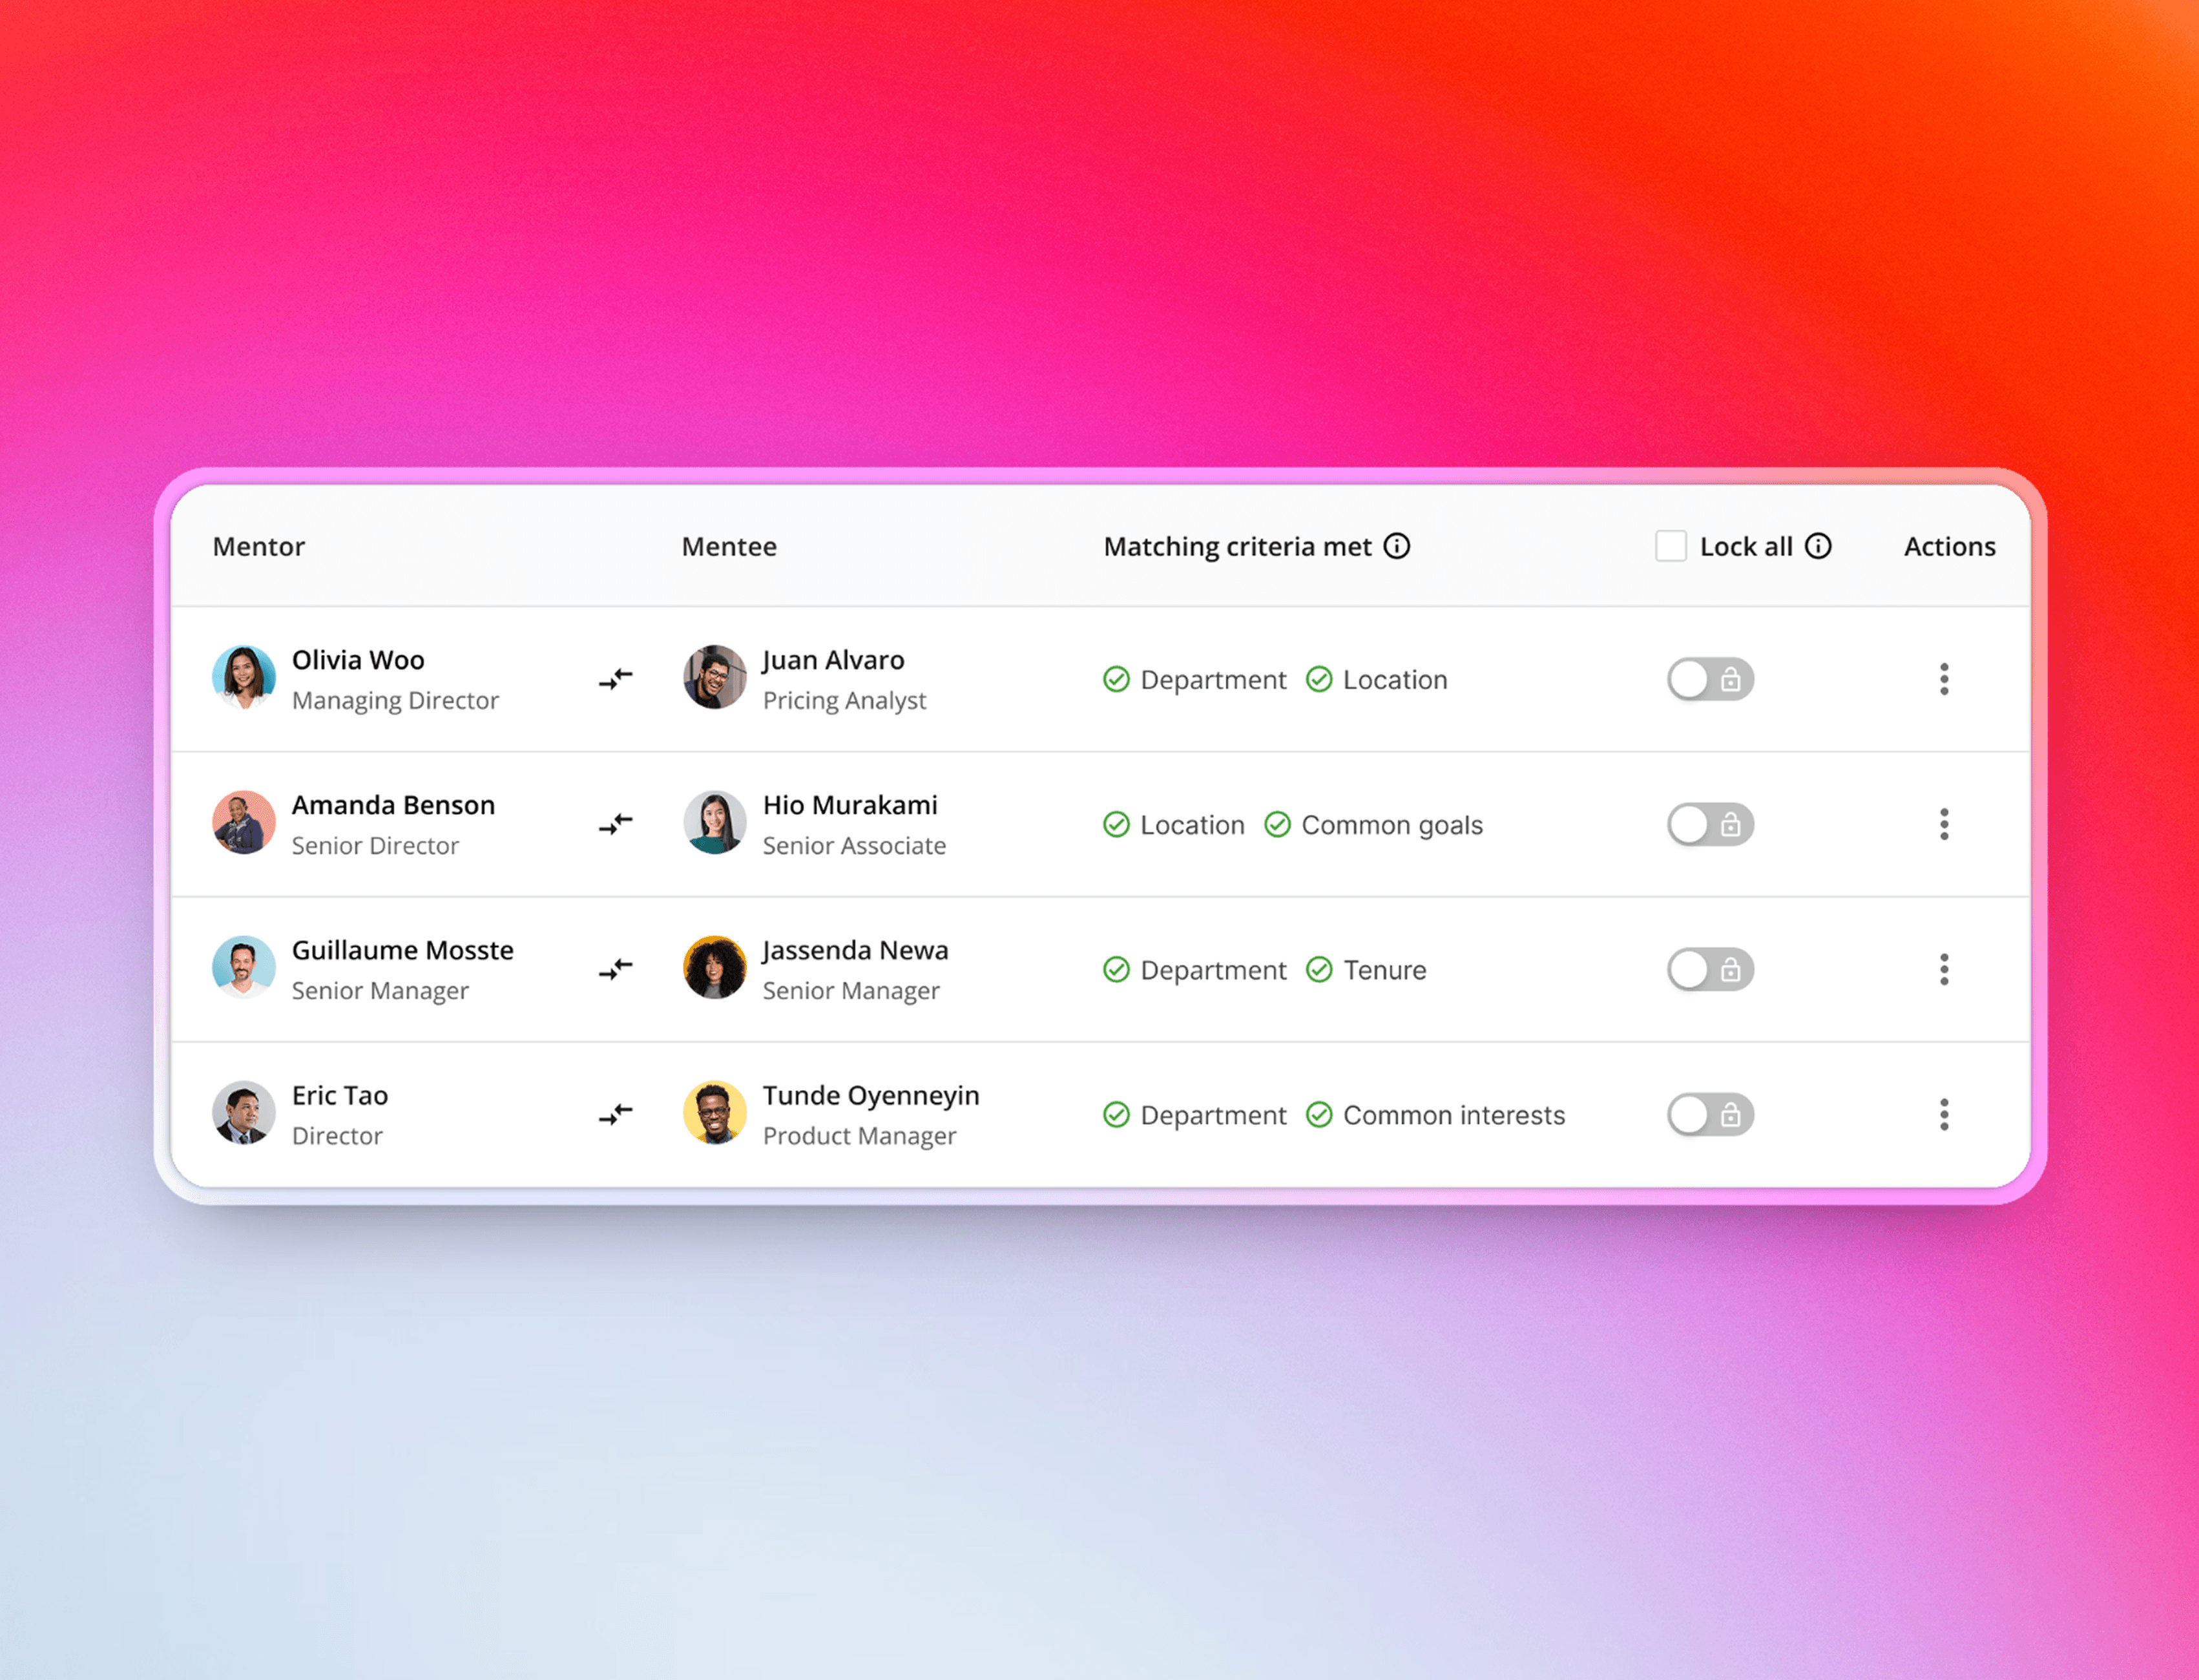The height and width of the screenshot is (1680, 2199).
Task: Toggle the lock for the Olivia Woo match
Action: [1709, 680]
